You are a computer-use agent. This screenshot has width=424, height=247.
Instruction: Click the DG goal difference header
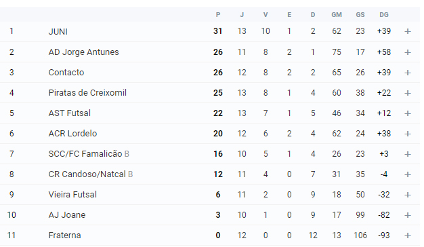384,15
